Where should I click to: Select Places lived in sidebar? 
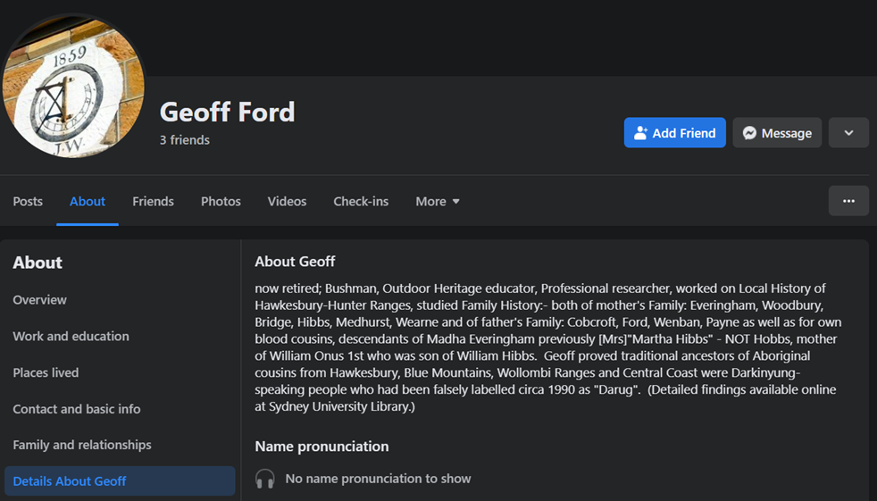pos(46,372)
